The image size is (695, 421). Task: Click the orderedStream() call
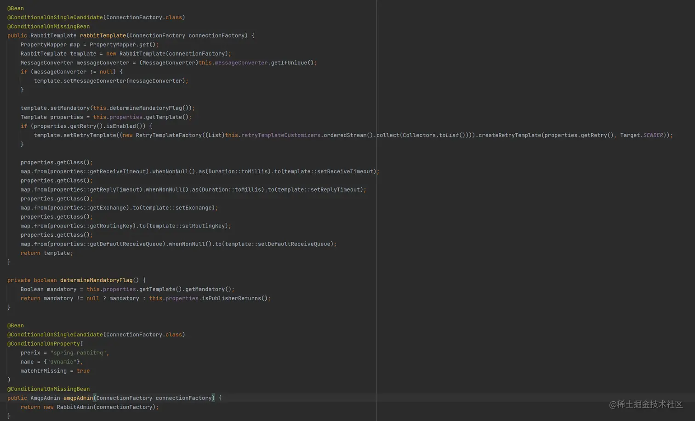click(348, 135)
